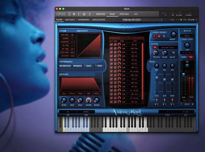The image size is (205, 152).
Task: Click the Master Pan knob
Action: point(187,65)
